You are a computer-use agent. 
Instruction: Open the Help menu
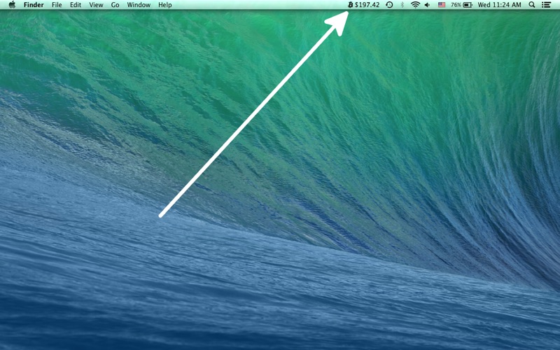(164, 5)
